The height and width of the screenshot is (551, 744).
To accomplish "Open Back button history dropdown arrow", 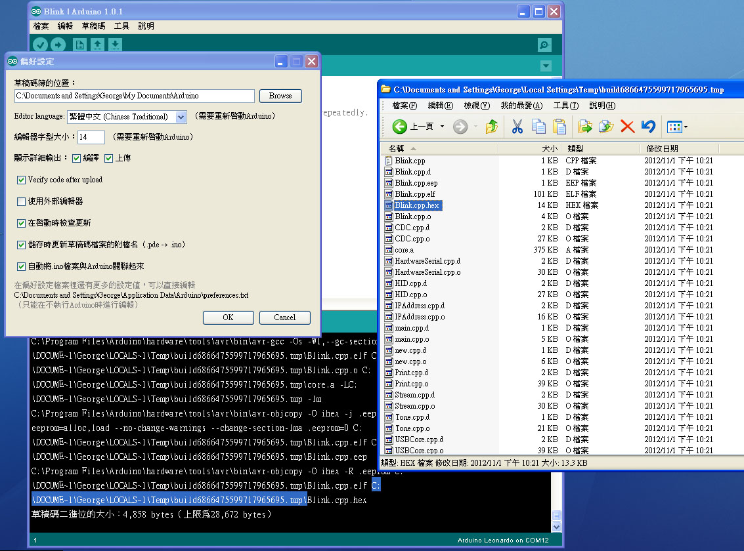I will (x=442, y=127).
